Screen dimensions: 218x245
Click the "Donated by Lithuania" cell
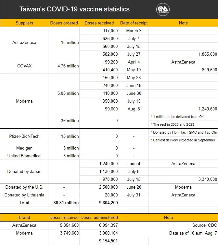pos(24,195)
